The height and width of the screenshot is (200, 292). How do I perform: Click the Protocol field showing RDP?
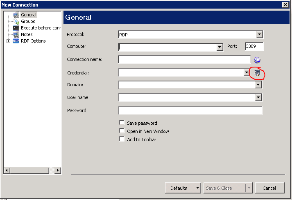coord(187,35)
